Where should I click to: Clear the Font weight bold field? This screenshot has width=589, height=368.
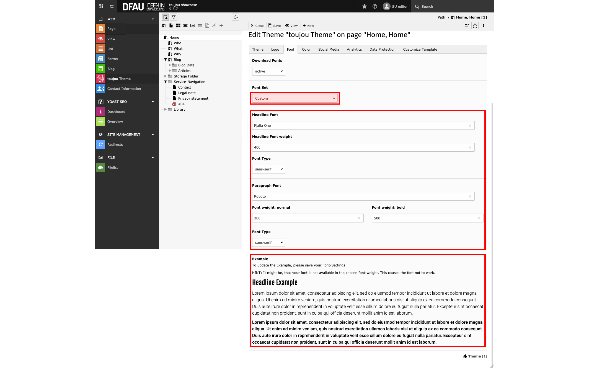tap(479, 218)
